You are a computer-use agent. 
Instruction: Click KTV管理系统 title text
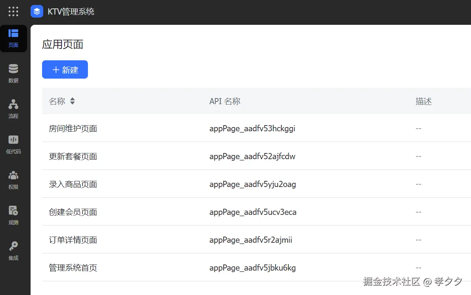coord(71,11)
